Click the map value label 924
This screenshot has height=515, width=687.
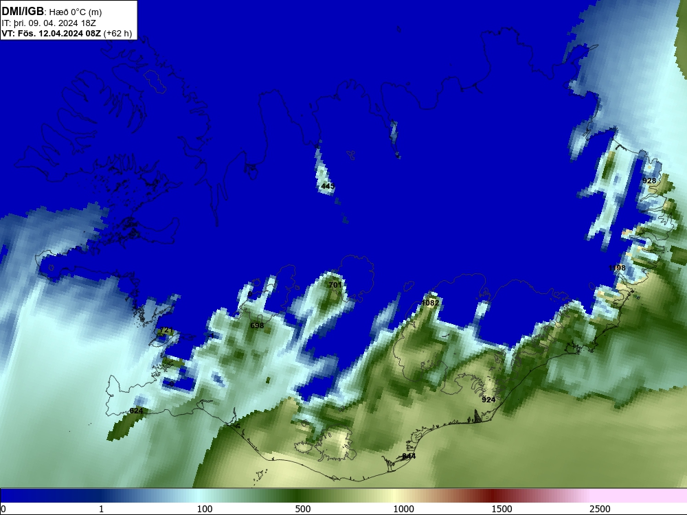tap(488, 400)
